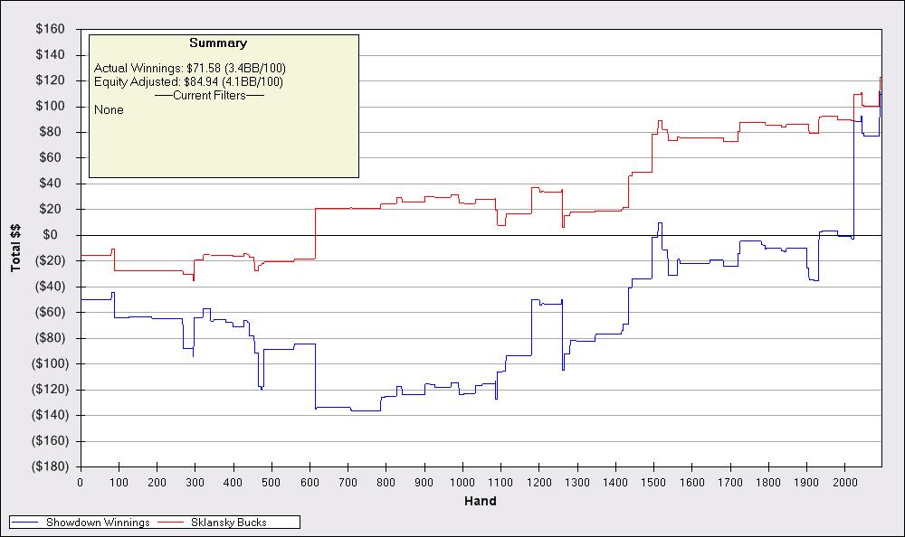Click the Showdown Winnings legend label
The image size is (905, 537).
click(x=99, y=523)
